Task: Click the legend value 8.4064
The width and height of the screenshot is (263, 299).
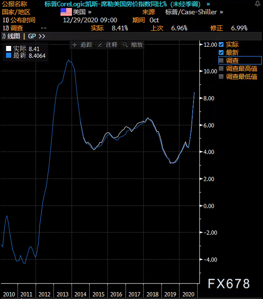Action: [x=37, y=56]
